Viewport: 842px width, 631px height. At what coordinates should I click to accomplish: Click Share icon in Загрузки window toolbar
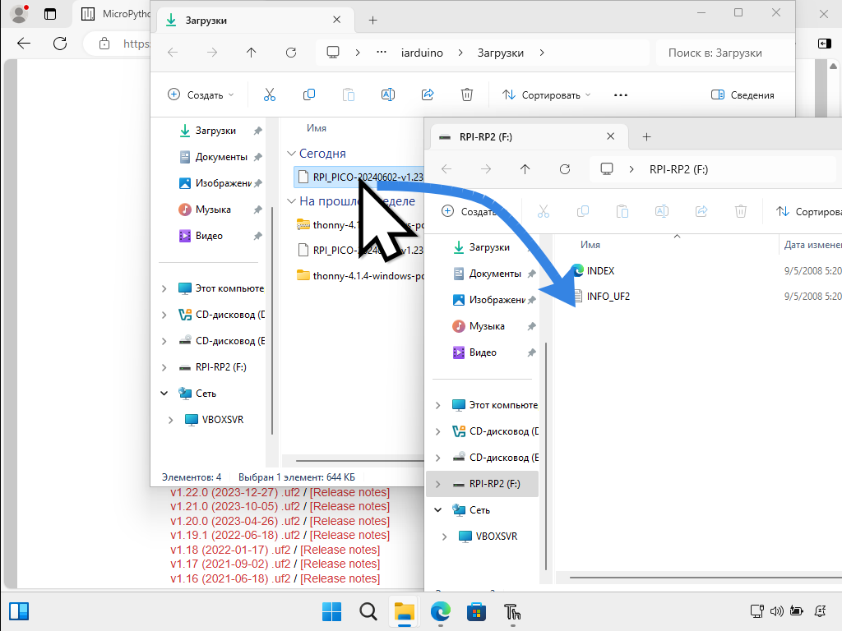[428, 95]
